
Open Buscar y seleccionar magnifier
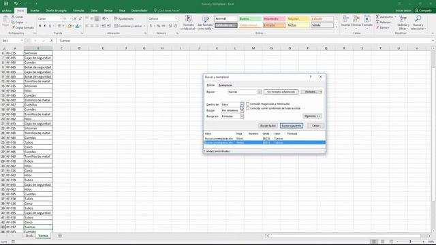[418, 22]
